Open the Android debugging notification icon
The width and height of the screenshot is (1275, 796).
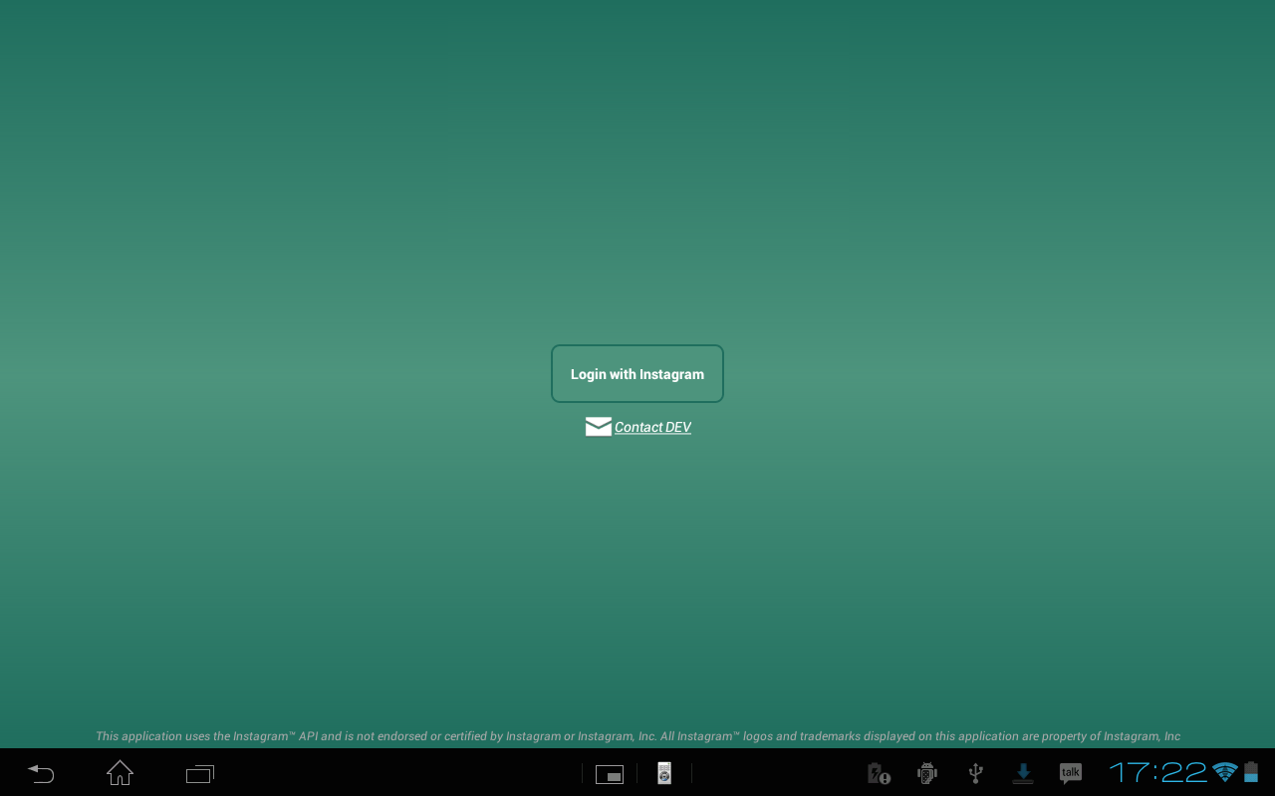pyautogui.click(x=927, y=773)
